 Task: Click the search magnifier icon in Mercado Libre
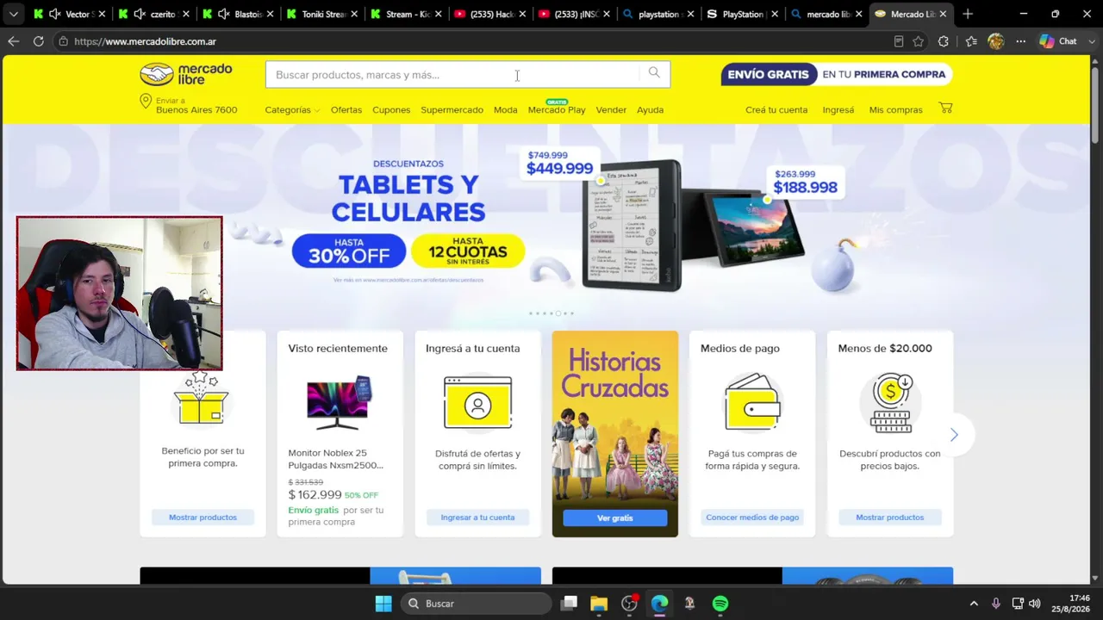point(654,74)
